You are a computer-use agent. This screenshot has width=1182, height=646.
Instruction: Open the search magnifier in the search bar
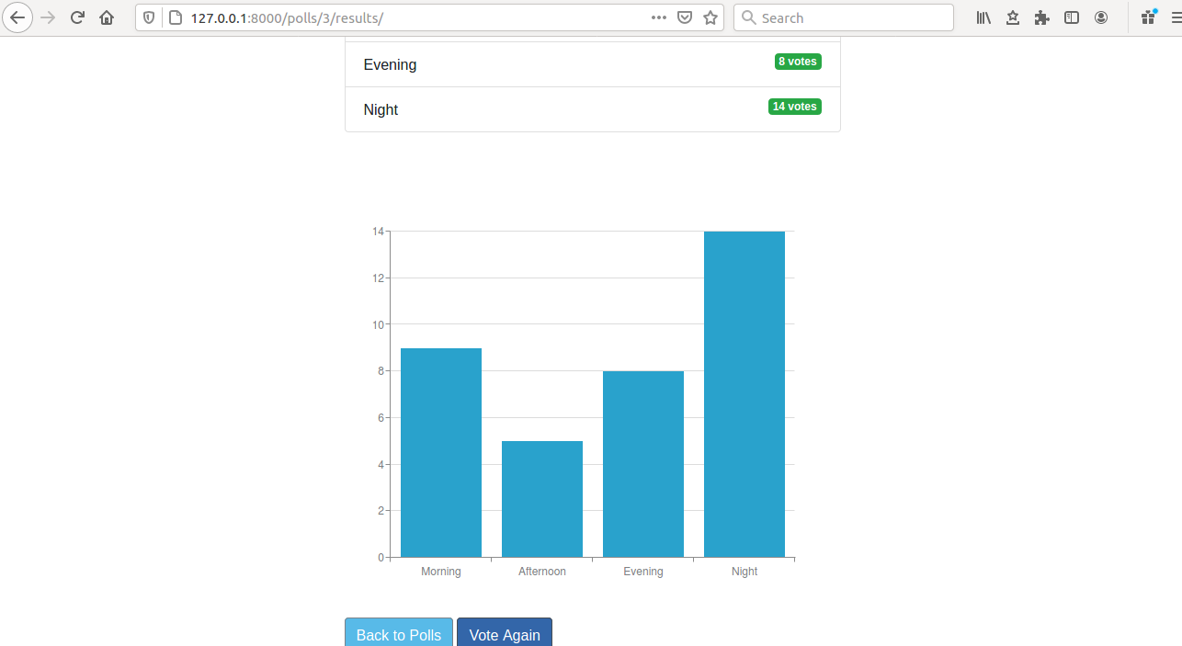click(x=748, y=17)
